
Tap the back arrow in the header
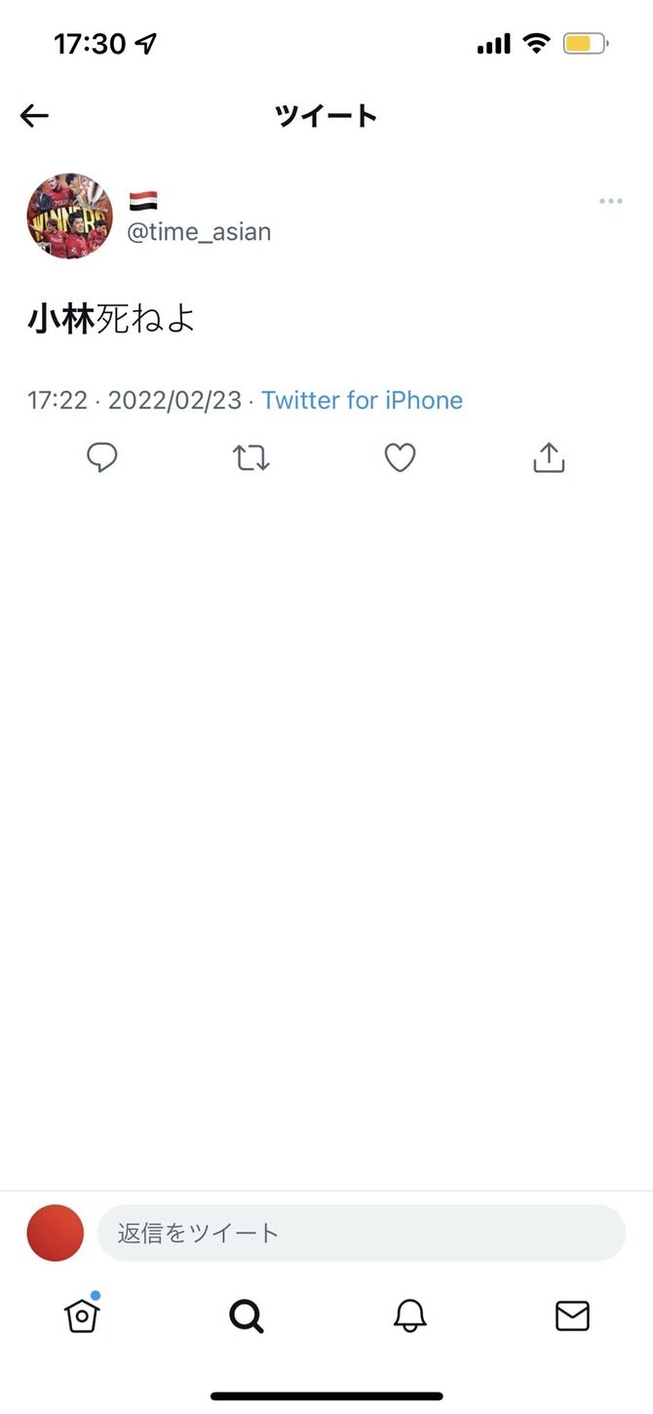[34, 117]
